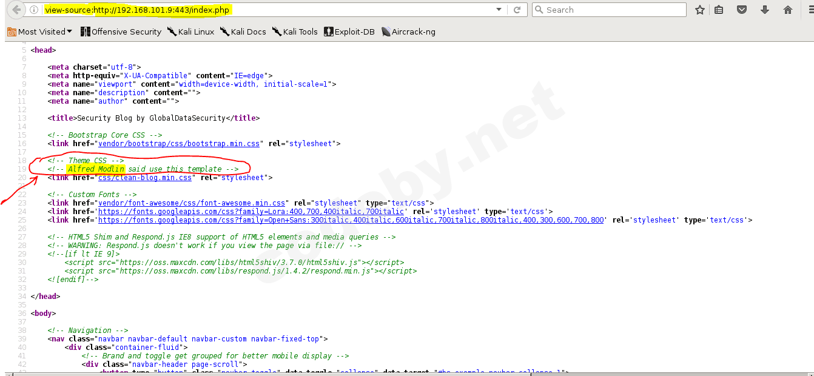The width and height of the screenshot is (814, 376).
Task: Click the meta X-UA-Compatible line
Action: coord(160,76)
